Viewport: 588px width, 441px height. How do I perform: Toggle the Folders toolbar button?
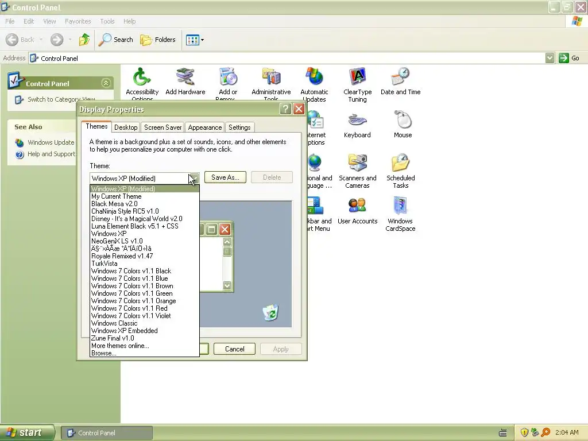pyautogui.click(x=157, y=40)
